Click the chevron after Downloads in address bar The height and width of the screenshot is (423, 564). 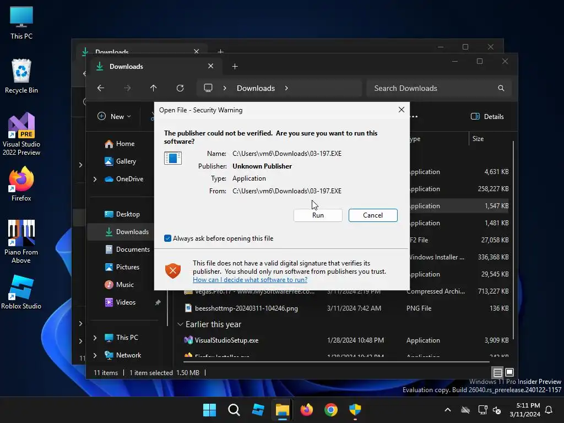coord(286,88)
